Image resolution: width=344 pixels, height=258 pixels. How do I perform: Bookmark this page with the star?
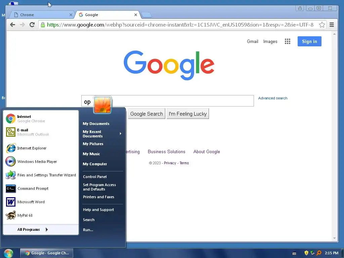(x=322, y=25)
